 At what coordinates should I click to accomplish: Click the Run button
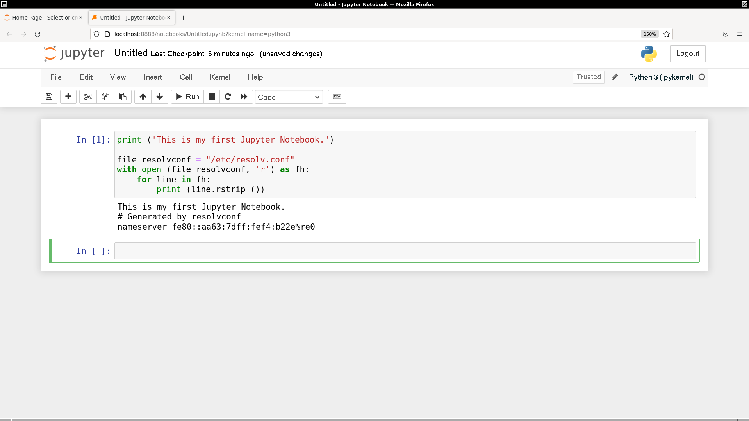(x=187, y=97)
